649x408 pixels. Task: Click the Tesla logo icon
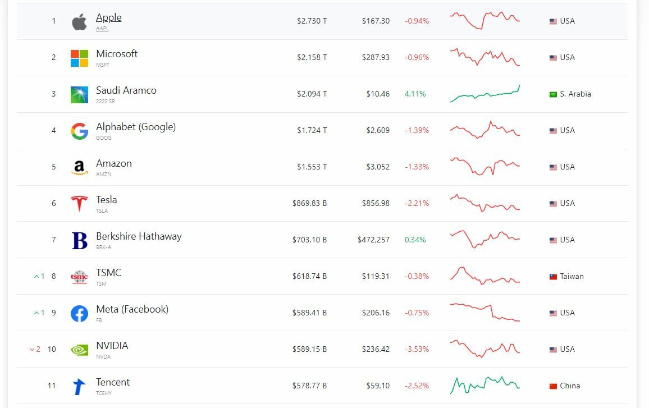[x=79, y=204]
